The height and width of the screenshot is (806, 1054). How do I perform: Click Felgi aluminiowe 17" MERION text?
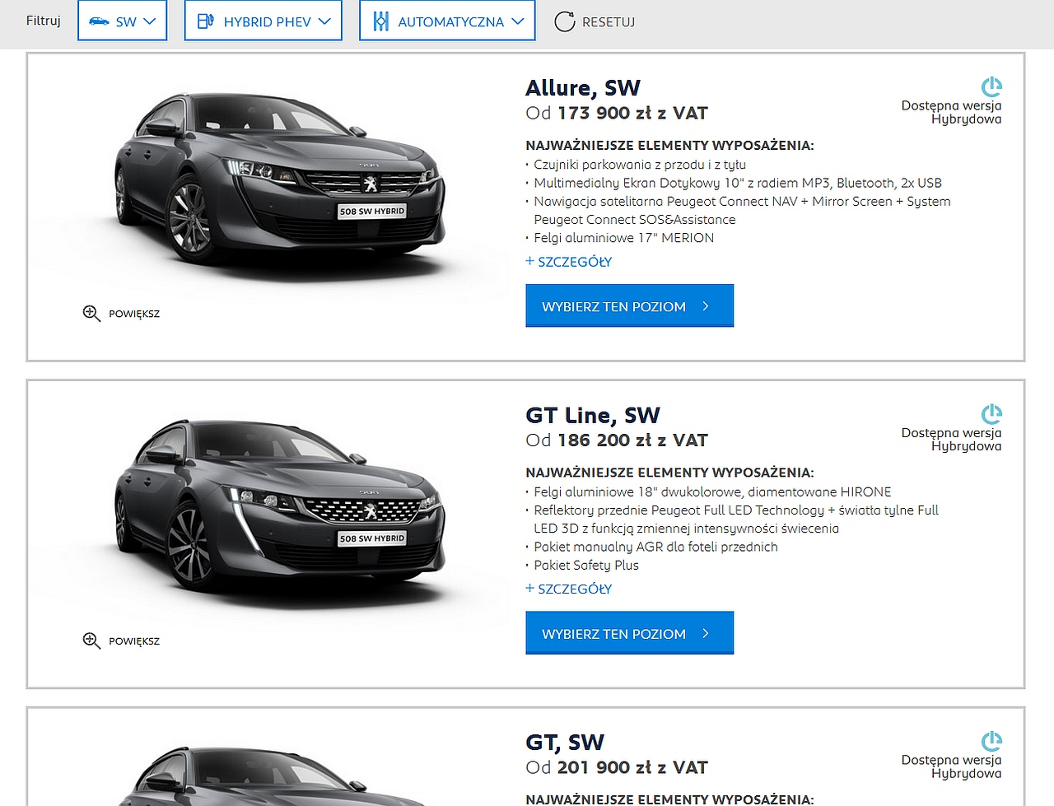click(x=624, y=238)
